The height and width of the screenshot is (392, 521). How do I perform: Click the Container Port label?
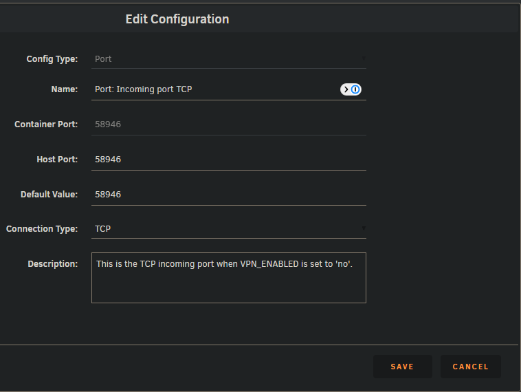coord(46,124)
